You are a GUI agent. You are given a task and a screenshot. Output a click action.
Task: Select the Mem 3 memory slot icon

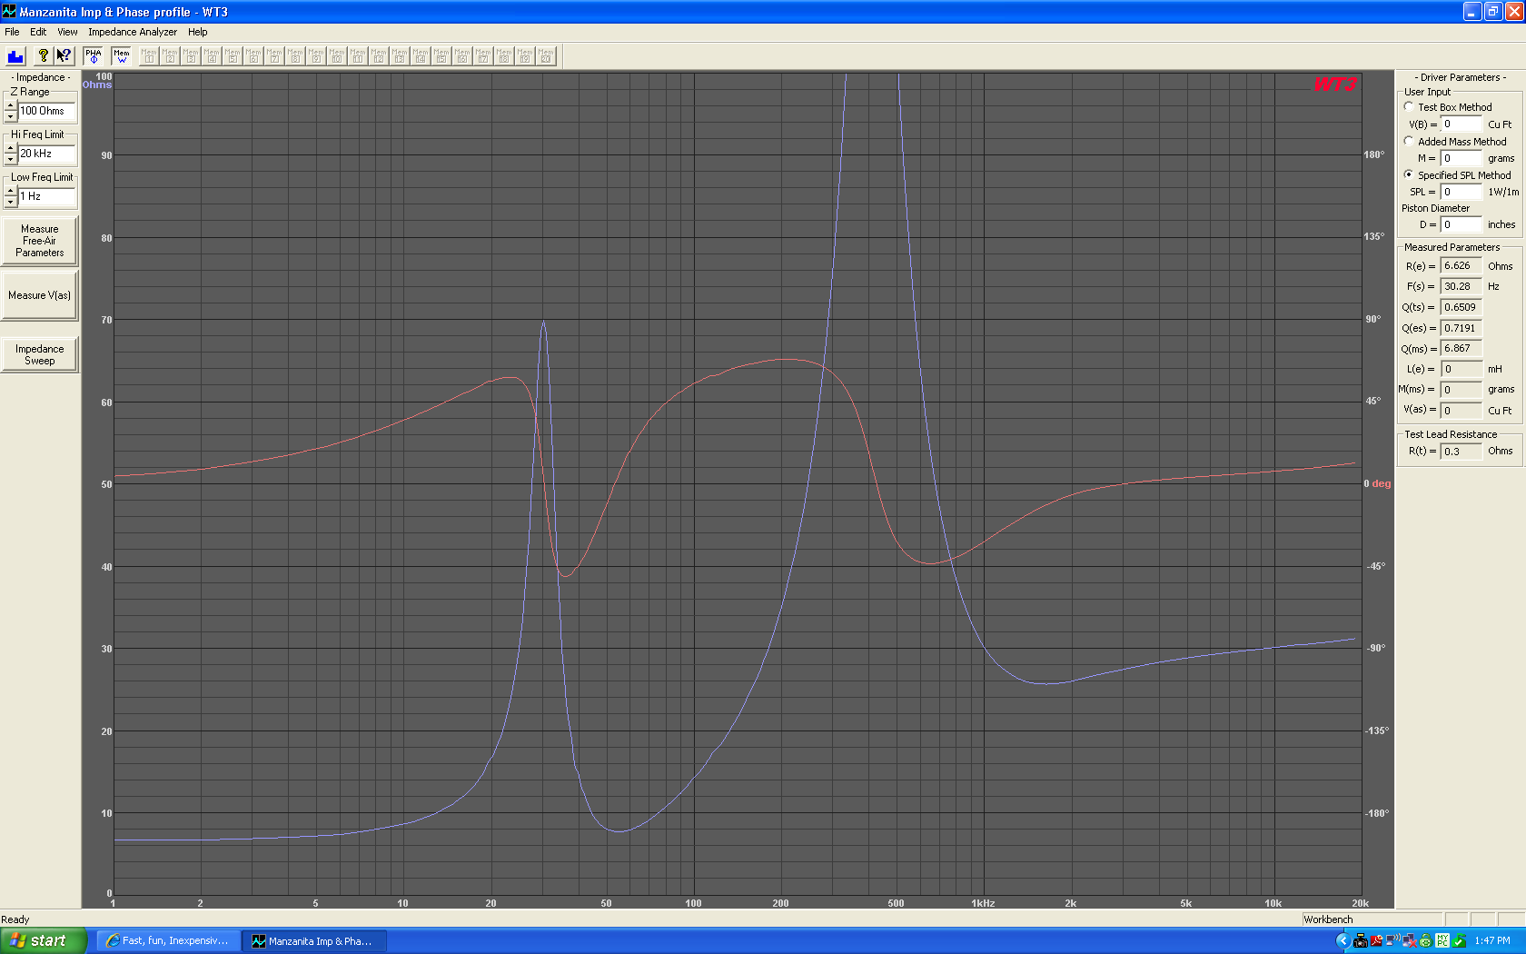(x=191, y=56)
